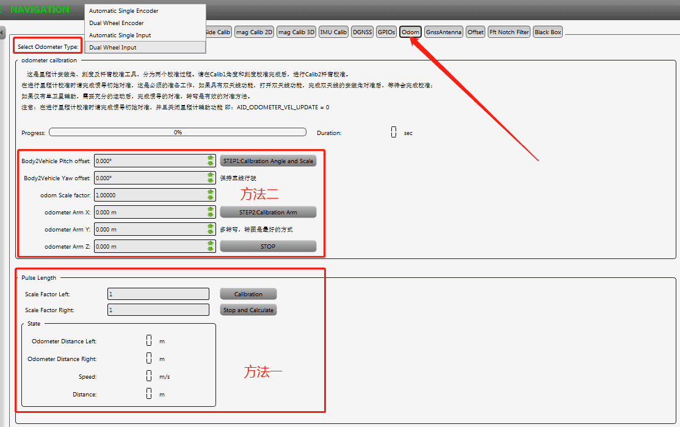Pick Automatic Single Input option
Screen dimensions: 680x427
[120, 35]
